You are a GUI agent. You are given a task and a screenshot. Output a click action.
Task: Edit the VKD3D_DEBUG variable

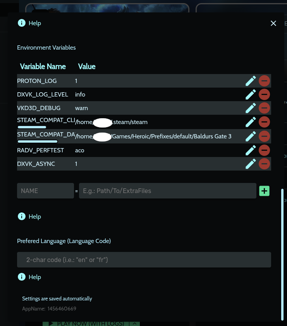click(x=251, y=108)
